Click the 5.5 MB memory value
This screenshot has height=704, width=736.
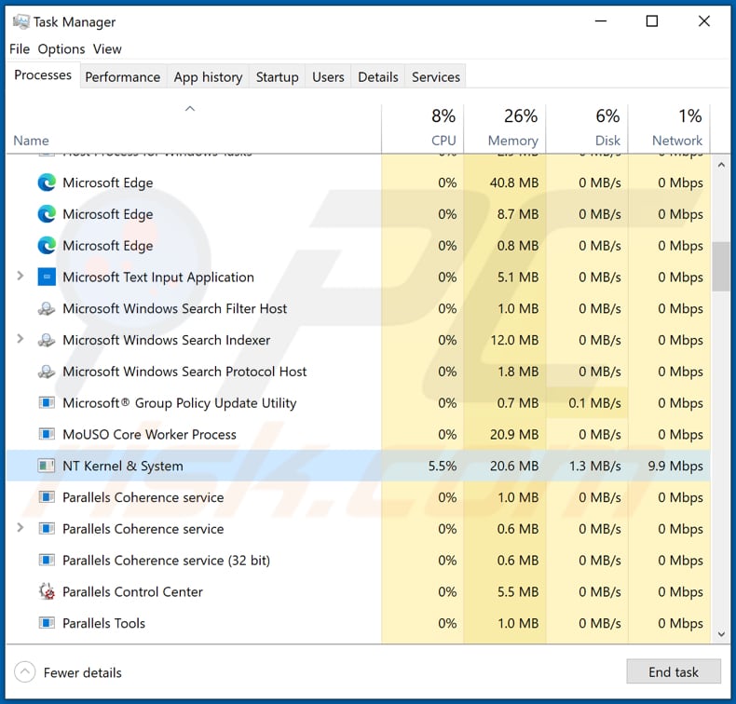(518, 591)
